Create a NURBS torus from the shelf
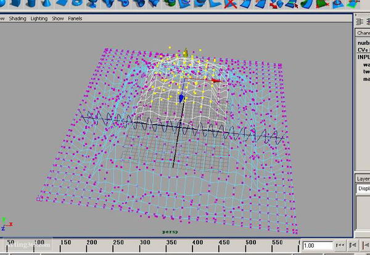This screenshot has width=370, height=255. pos(77,3)
